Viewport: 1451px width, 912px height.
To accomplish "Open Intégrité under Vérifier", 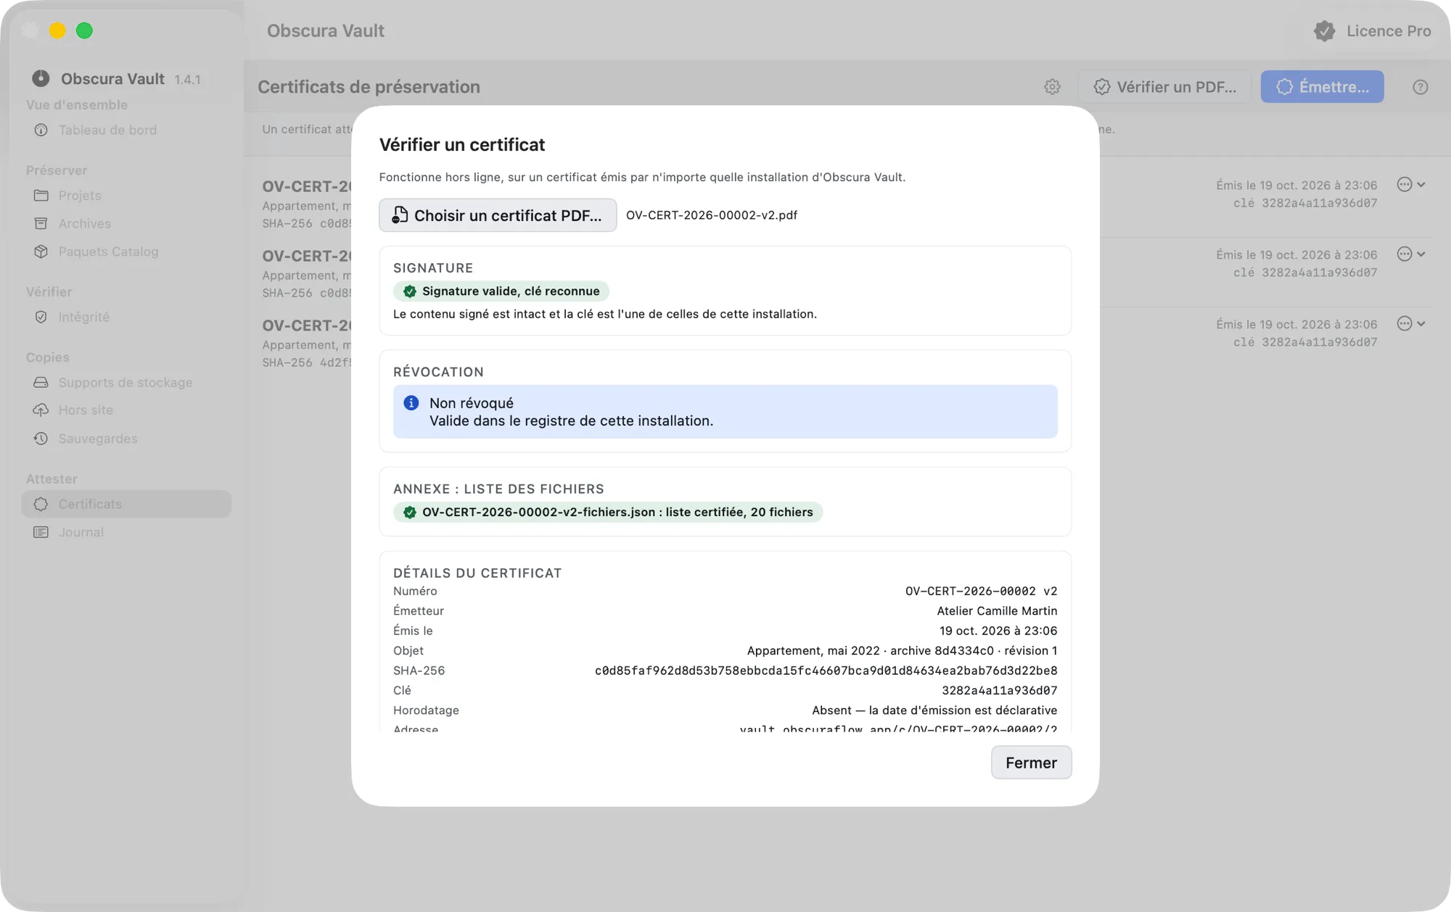I will coord(127,317).
